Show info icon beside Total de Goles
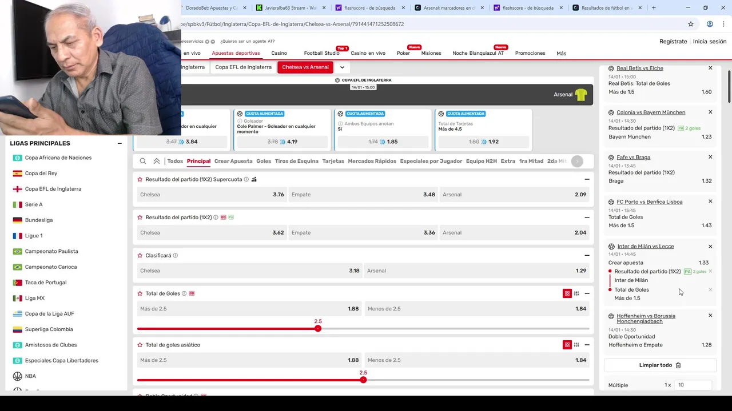 [184, 293]
